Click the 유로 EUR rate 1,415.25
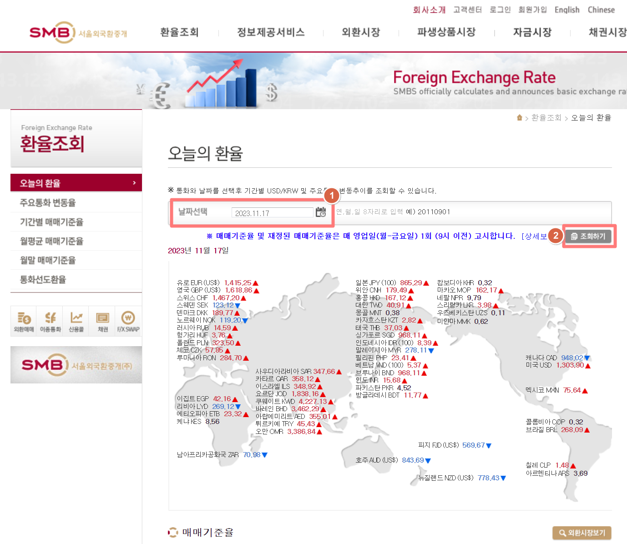The width and height of the screenshot is (627, 544). (x=238, y=283)
